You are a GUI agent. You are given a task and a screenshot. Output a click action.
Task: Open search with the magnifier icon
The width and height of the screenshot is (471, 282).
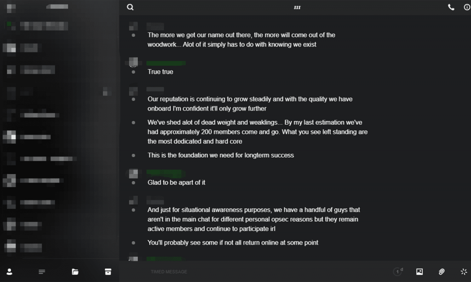click(130, 7)
